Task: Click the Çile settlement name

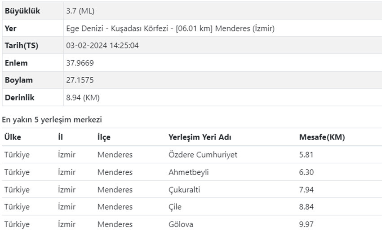Action: [175, 207]
